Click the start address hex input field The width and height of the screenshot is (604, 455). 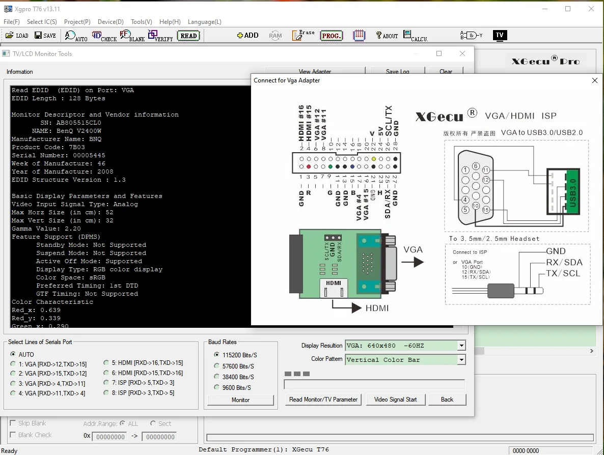point(110,437)
